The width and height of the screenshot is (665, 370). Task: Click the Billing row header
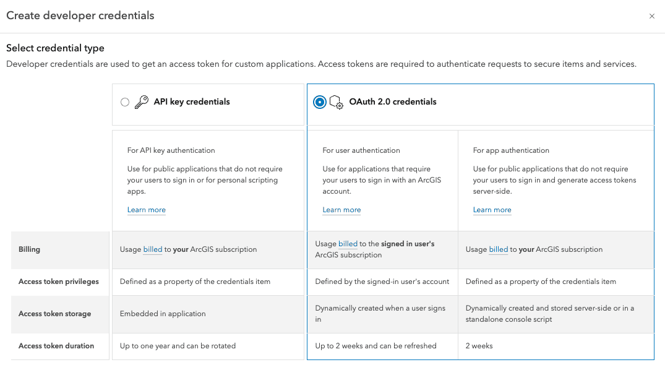coord(29,249)
